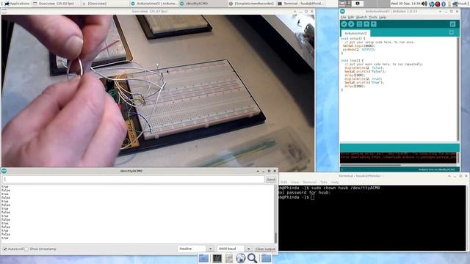Open the Help menu in Arduino IDE

click(383, 18)
